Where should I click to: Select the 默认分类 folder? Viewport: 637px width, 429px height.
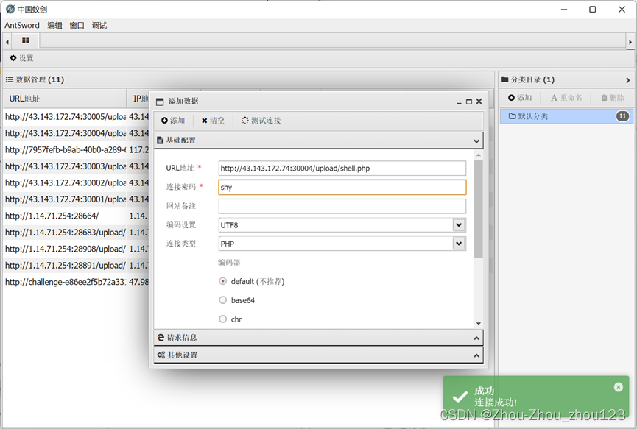coord(566,116)
